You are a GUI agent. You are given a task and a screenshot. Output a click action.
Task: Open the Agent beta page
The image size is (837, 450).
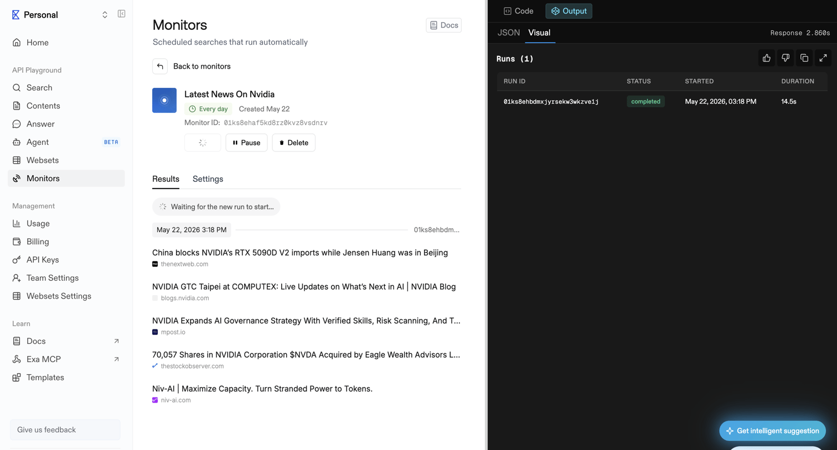[x=66, y=142]
